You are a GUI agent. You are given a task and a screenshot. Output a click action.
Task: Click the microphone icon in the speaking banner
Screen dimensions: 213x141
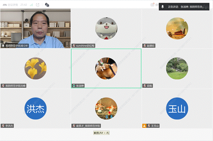pyautogui.click(x=163, y=7)
